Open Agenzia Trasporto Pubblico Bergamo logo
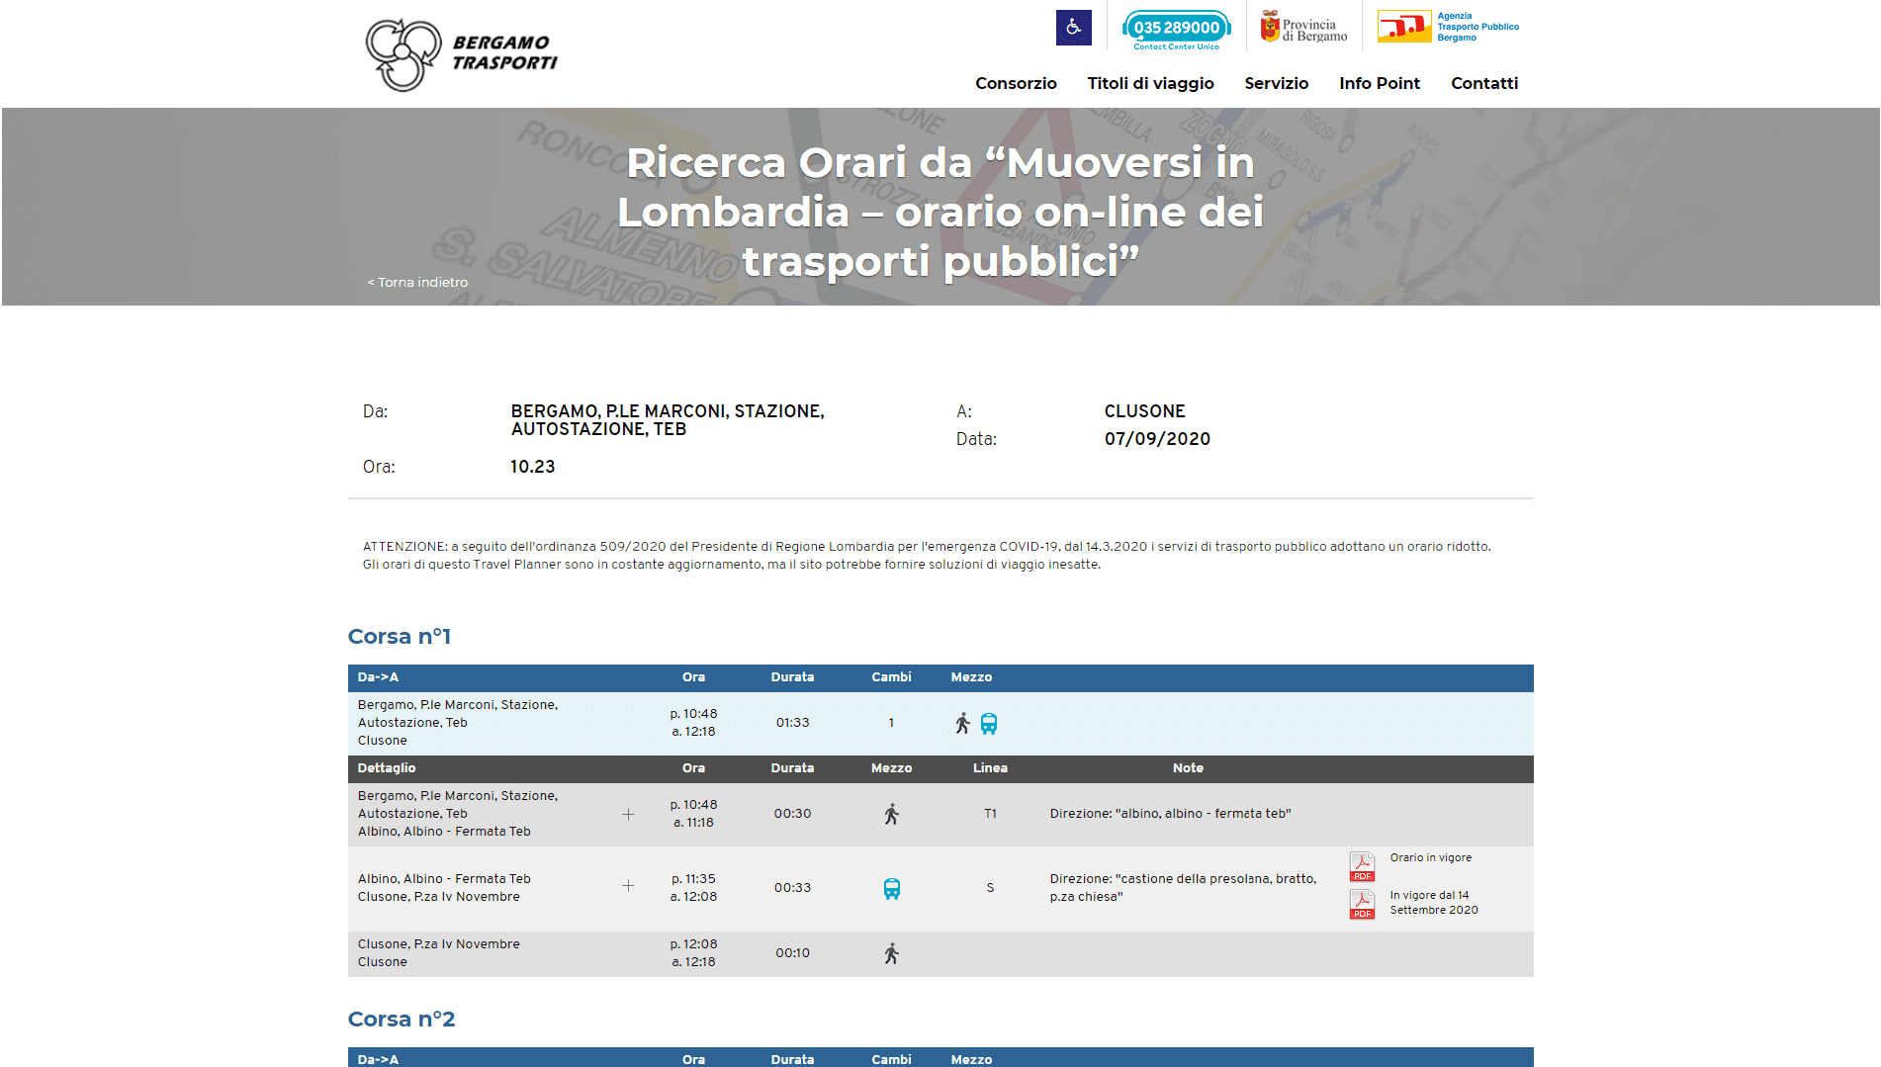This screenshot has width=1881, height=1067. coord(1448,28)
